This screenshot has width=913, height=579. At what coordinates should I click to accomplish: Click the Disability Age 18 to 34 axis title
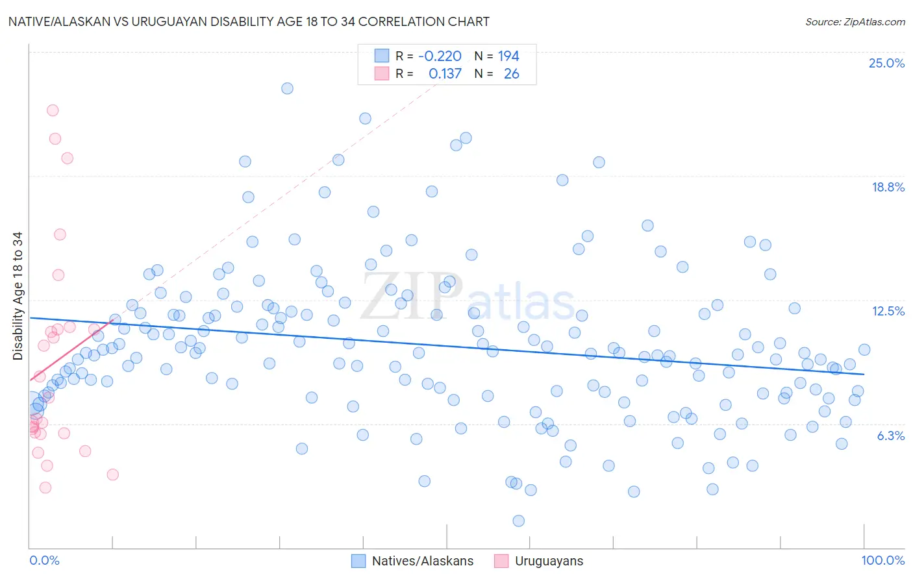click(x=18, y=296)
